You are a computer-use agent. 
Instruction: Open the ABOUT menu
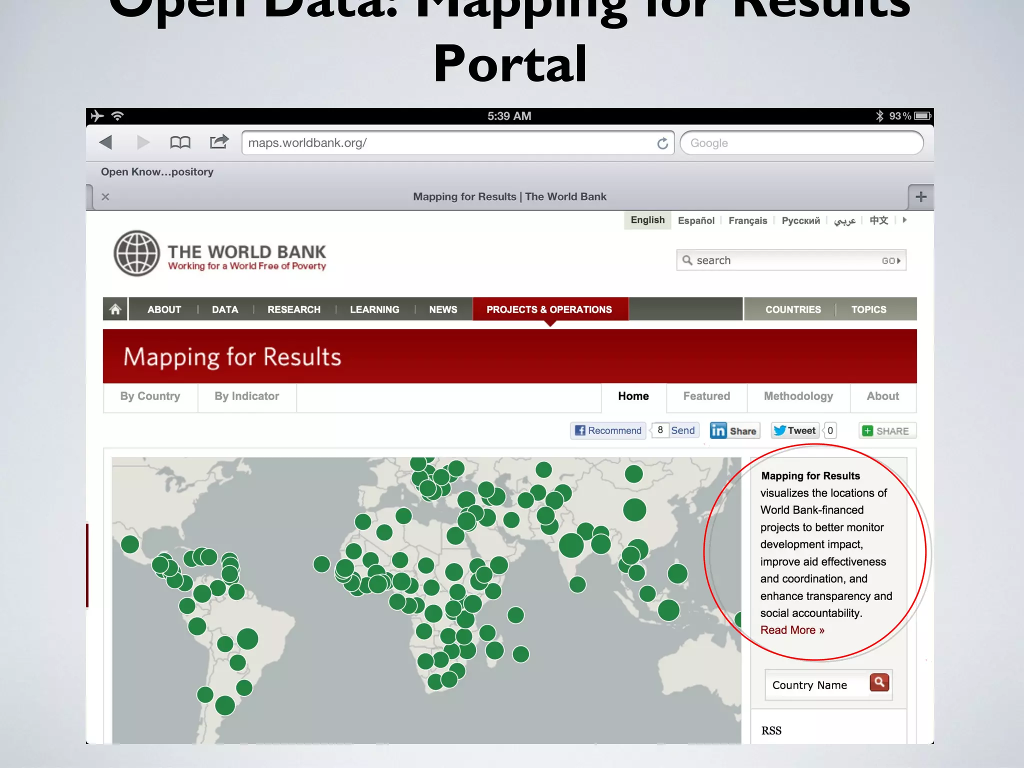(164, 309)
